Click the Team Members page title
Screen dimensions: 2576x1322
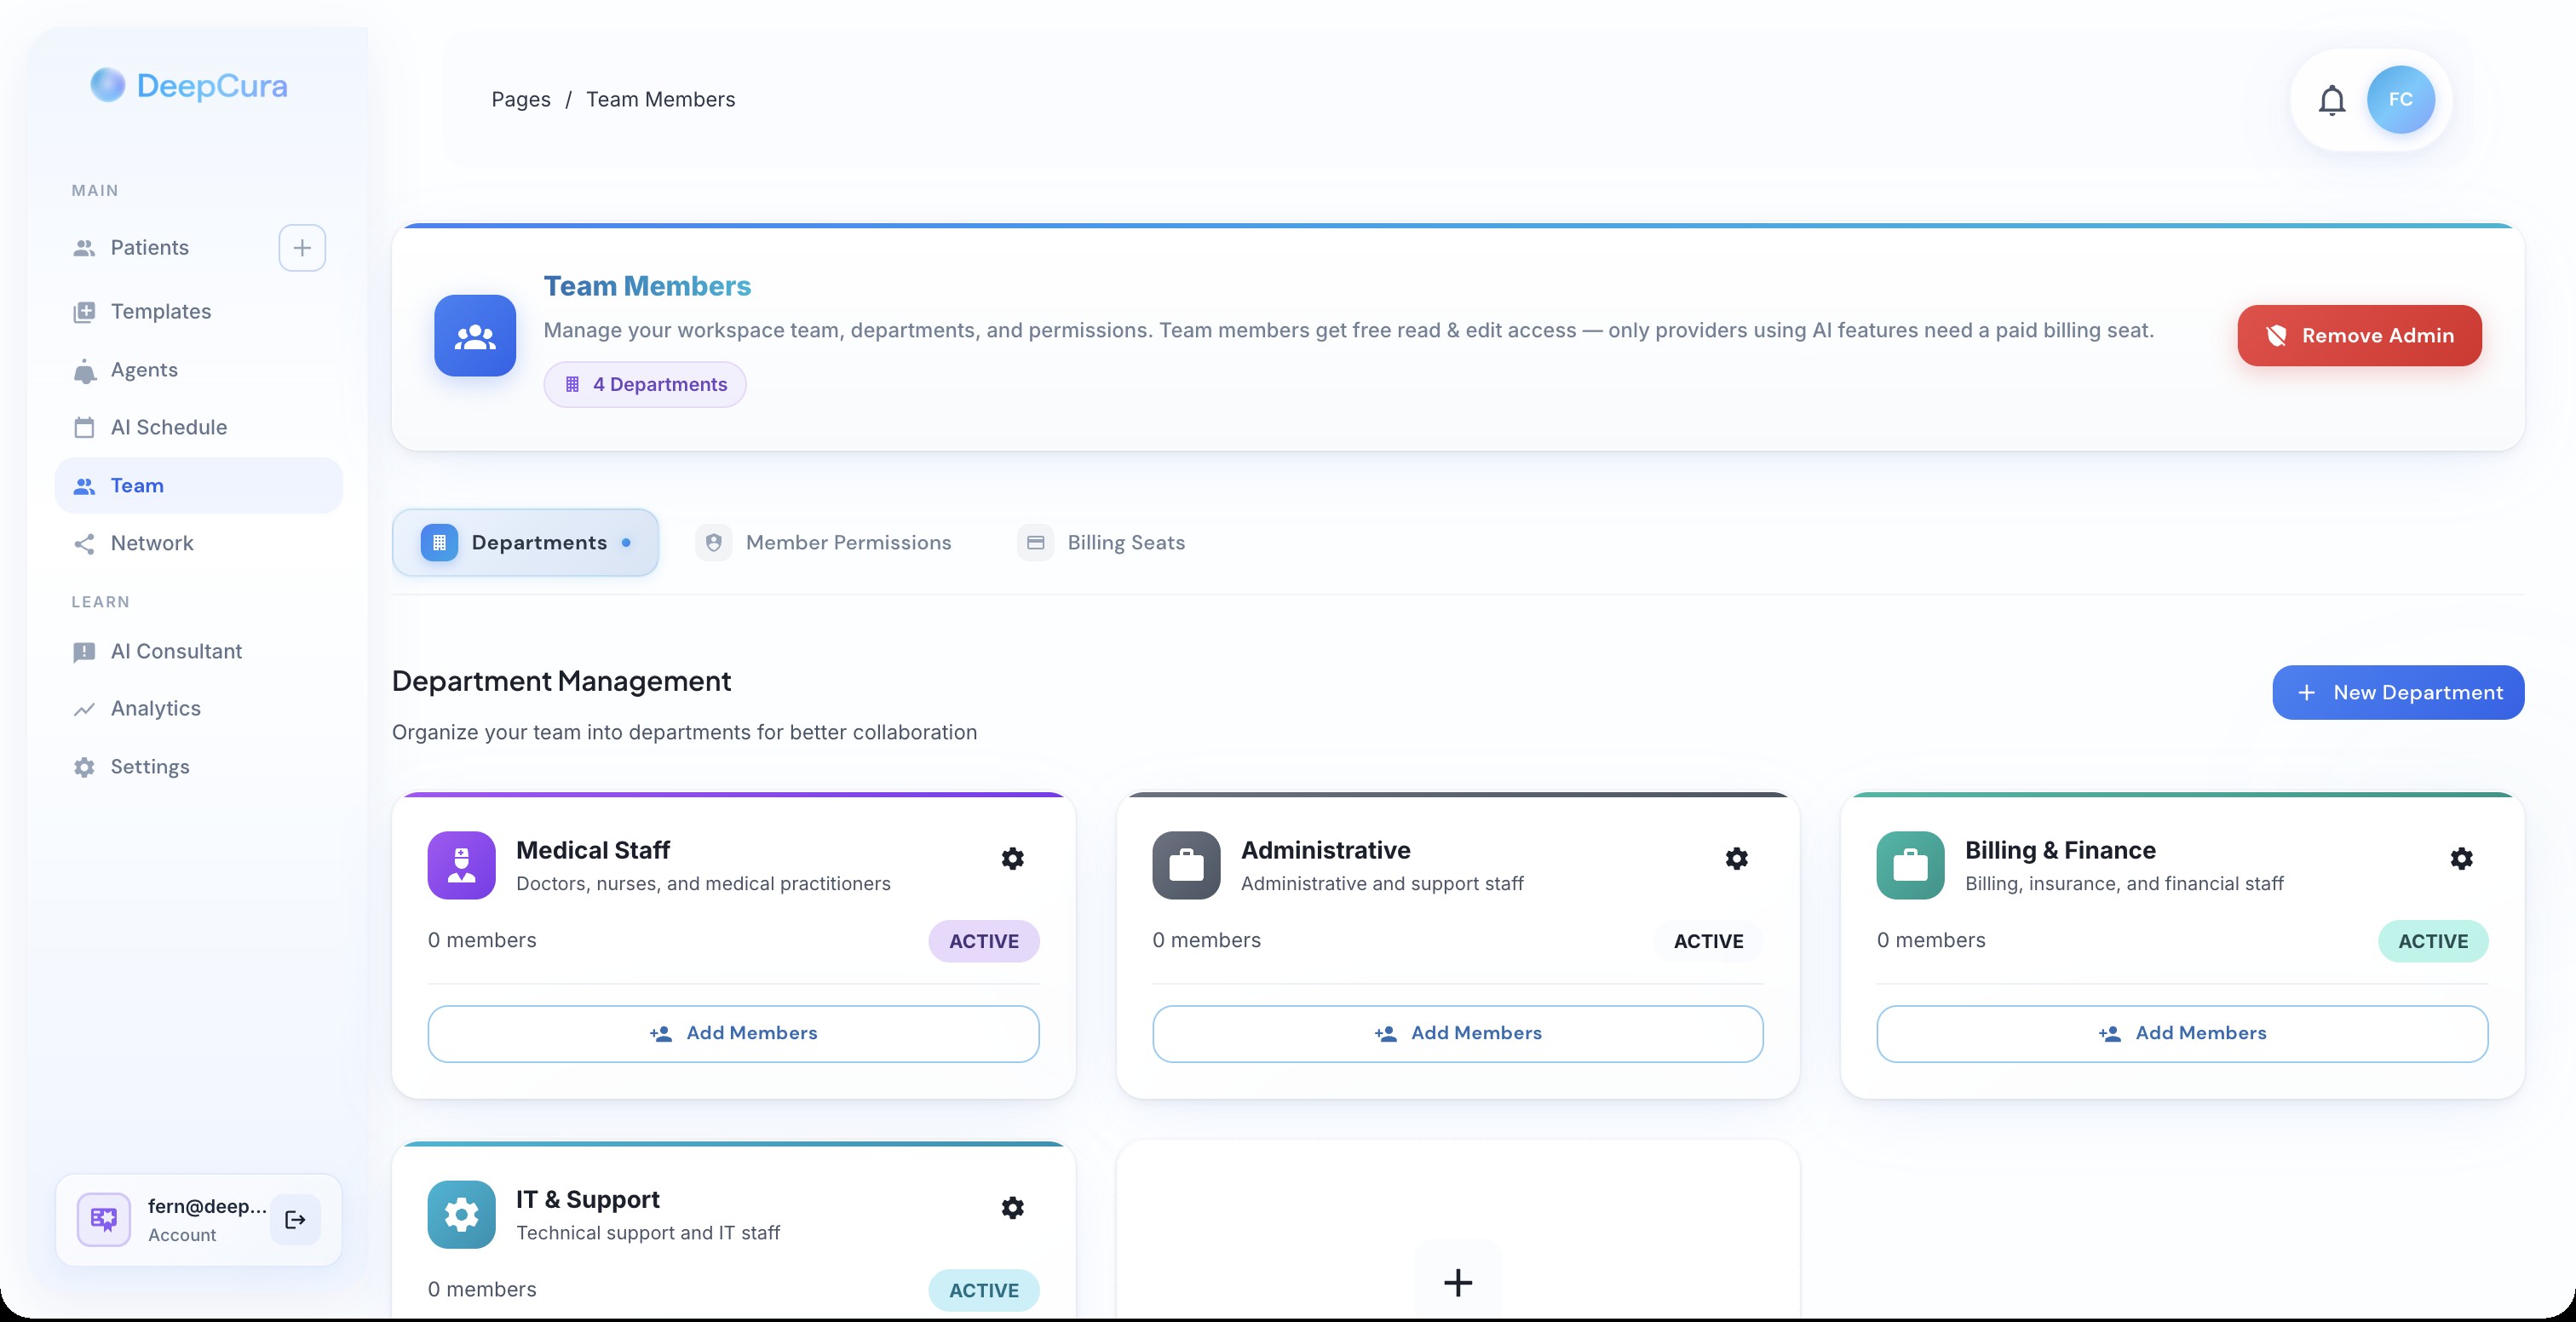(x=647, y=287)
